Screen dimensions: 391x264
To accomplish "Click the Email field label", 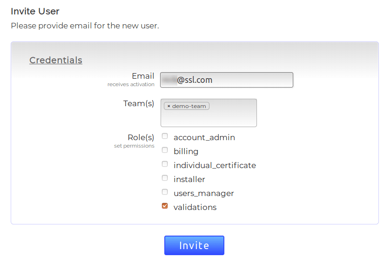I will [x=143, y=76].
